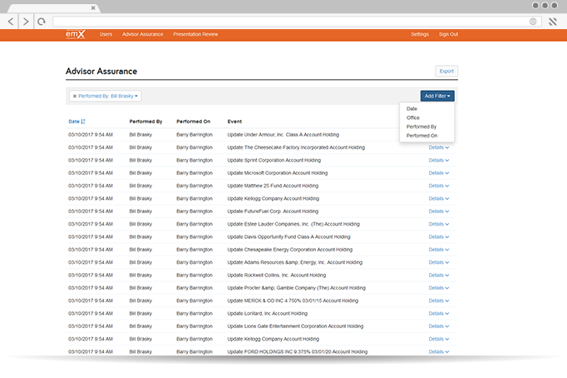Click the Performed By column header
Viewport: 567px width, 378px height.
pyautogui.click(x=145, y=122)
